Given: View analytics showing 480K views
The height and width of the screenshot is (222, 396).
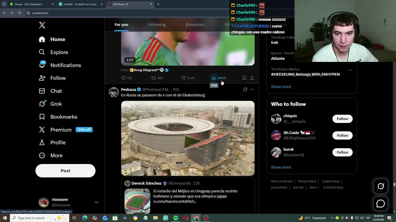Looking at the screenshot, I should tap(219, 78).
